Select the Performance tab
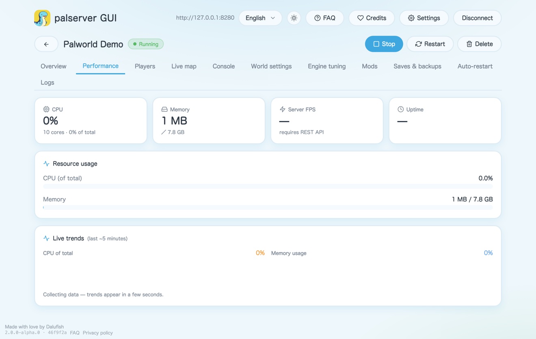The width and height of the screenshot is (536, 339). point(100,66)
